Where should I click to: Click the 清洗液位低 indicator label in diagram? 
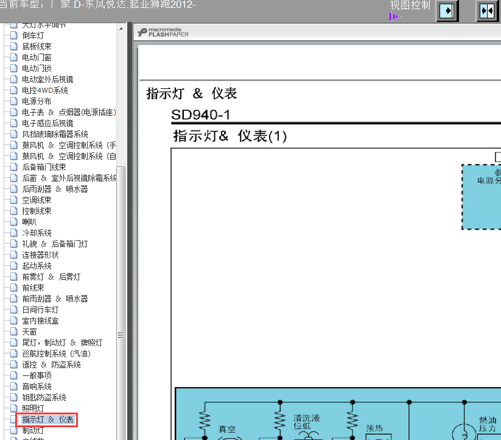coord(306,422)
